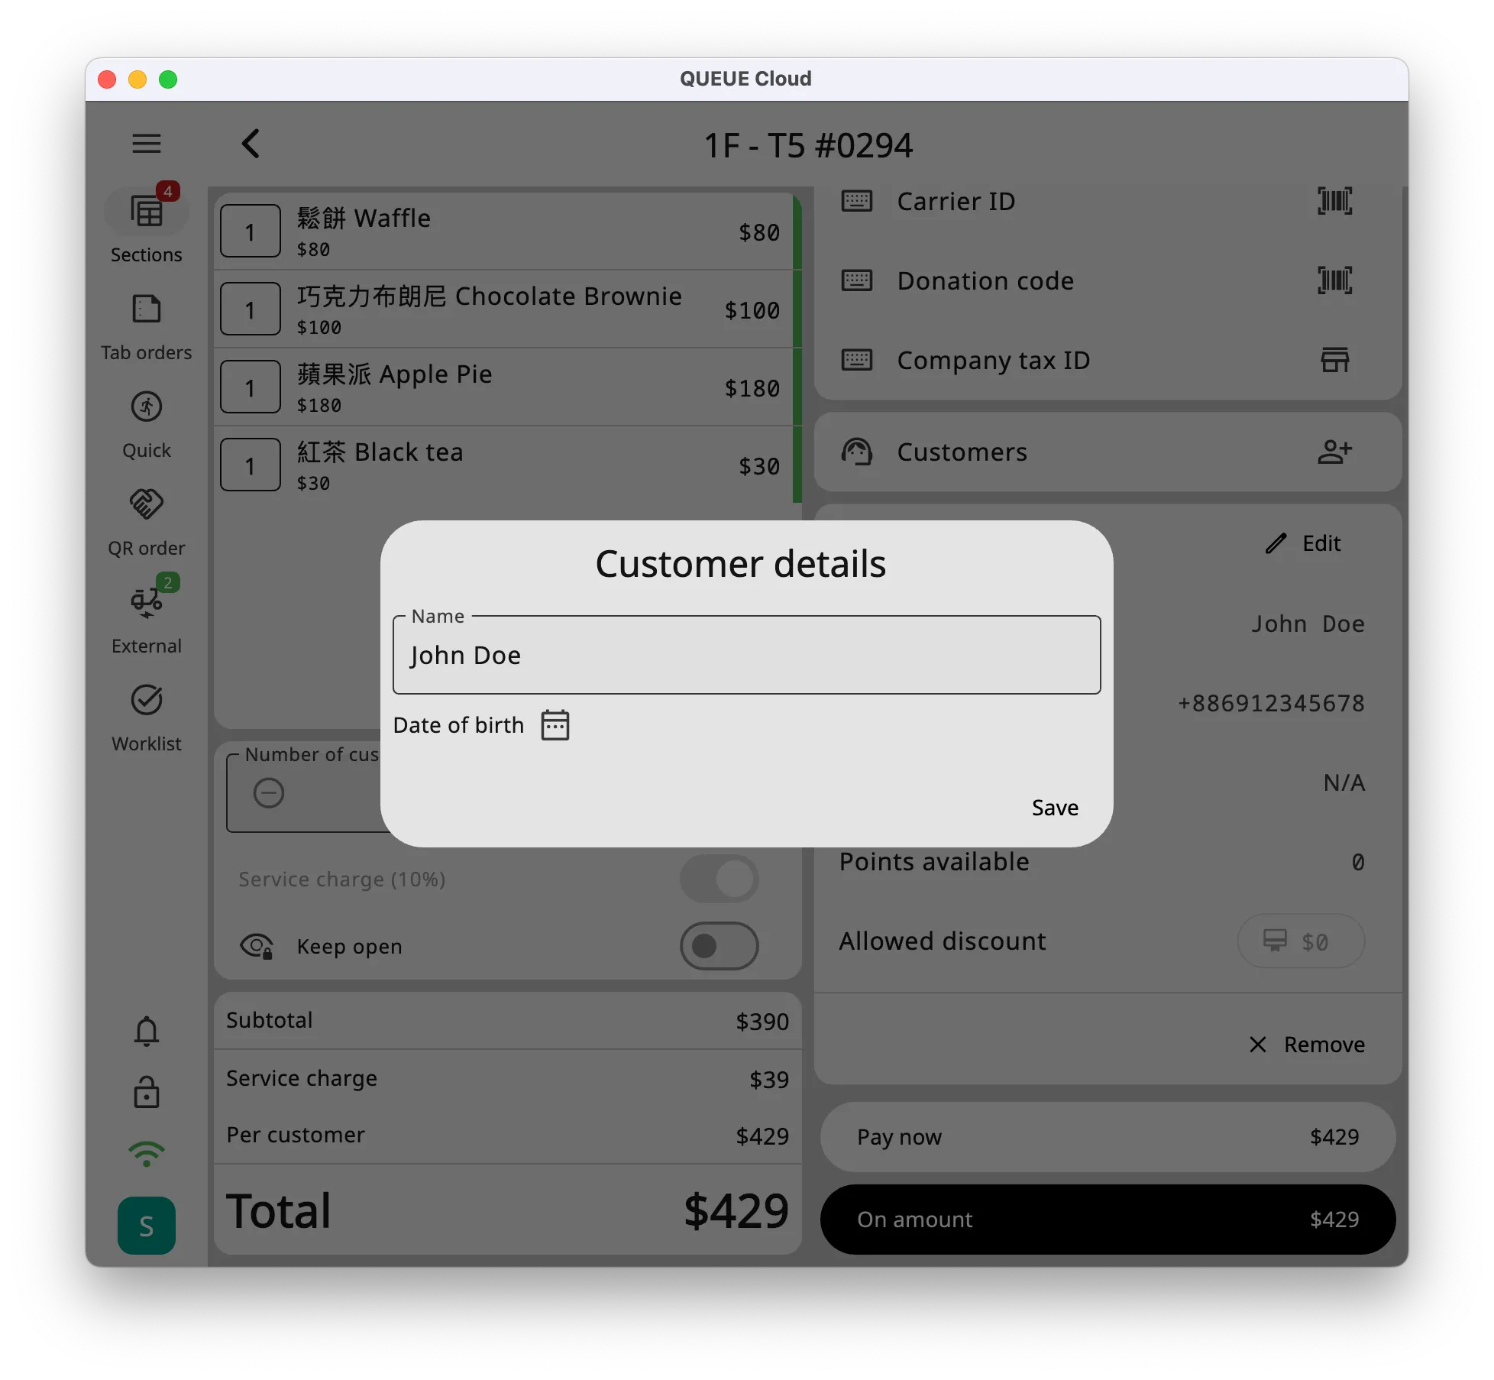The image size is (1494, 1380).
Task: Toggle Donation code barcode scanner
Action: click(x=1334, y=280)
